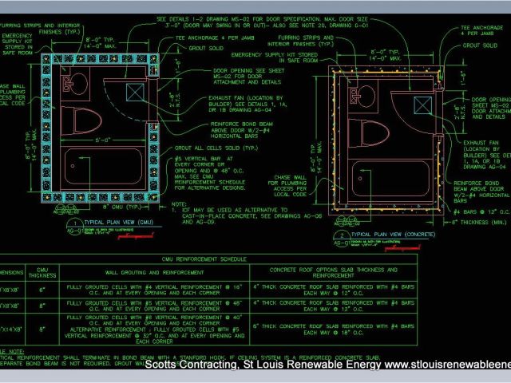Click the view number 1 circle marker
This screenshot has height=383, width=511.
tap(73, 223)
